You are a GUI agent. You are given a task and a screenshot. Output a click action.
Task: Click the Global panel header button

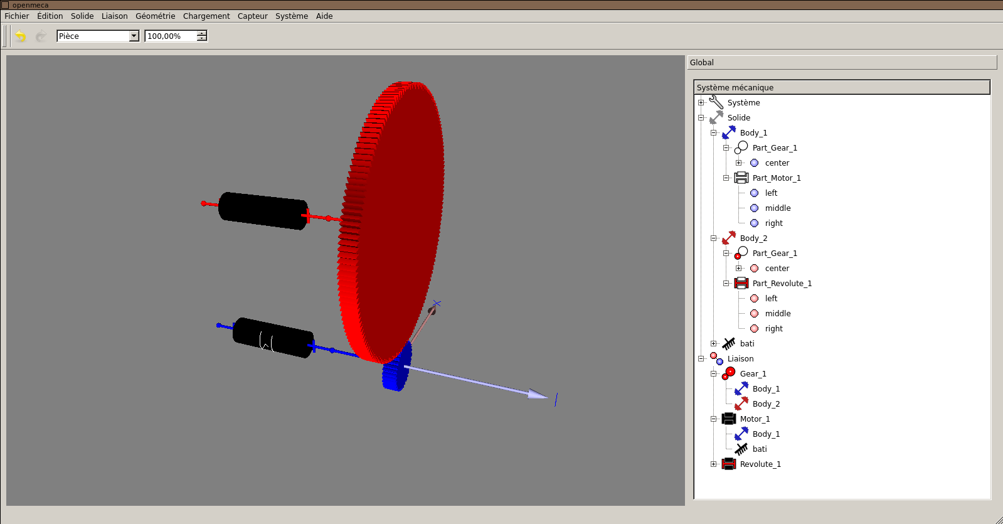[x=842, y=62]
